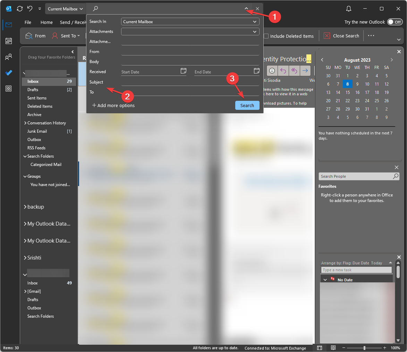Screen dimensions: 407x352
Task: Open the End Date calendar picker
Action: tap(257, 71)
